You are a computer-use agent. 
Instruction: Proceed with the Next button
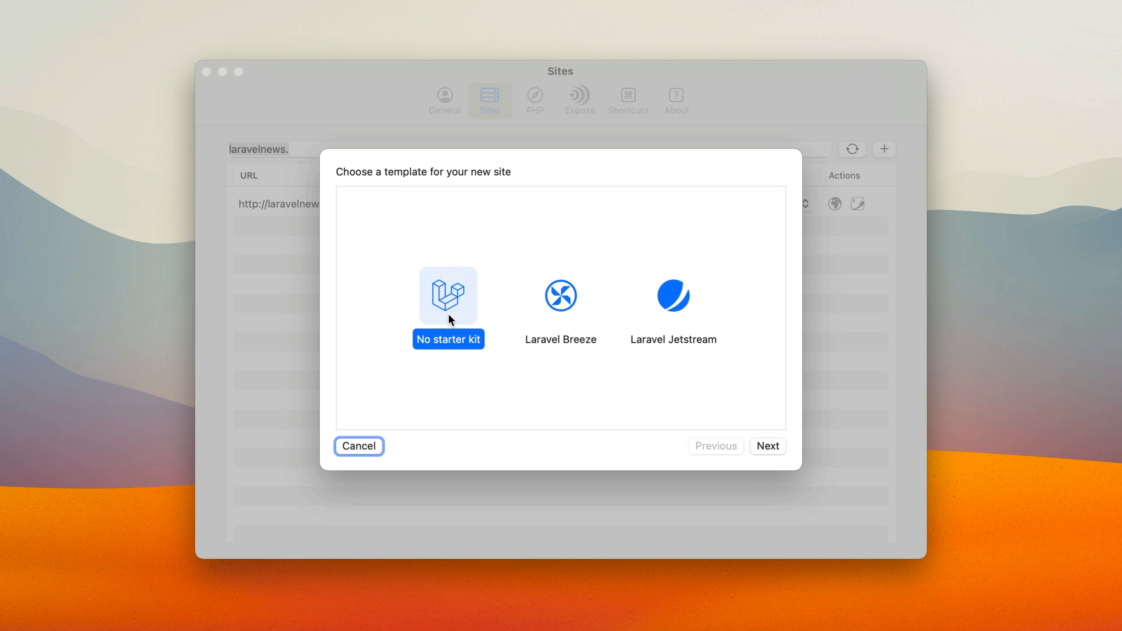[x=768, y=446]
